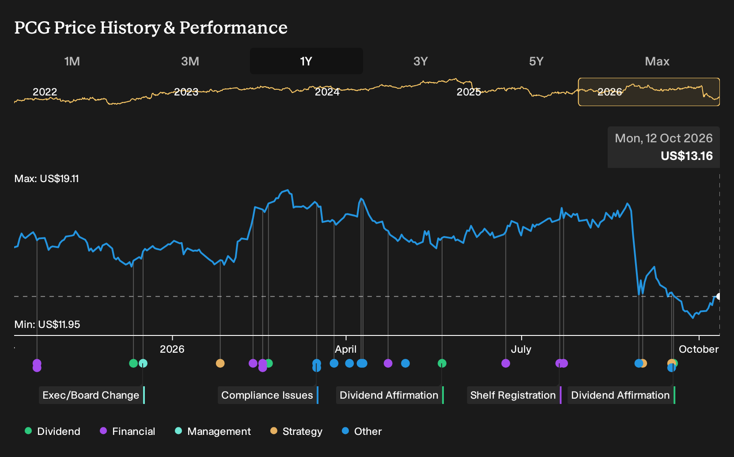Image resolution: width=734 pixels, height=457 pixels.
Task: Show the Max price history range
Action: pos(657,61)
